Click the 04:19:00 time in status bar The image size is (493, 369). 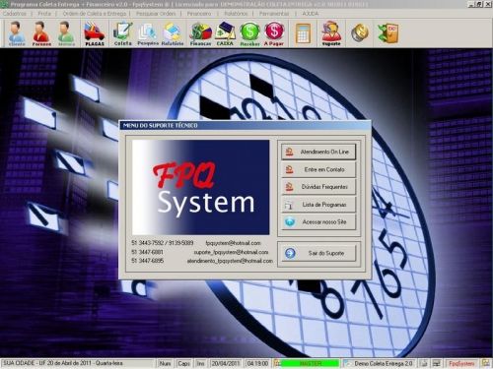pos(257,363)
